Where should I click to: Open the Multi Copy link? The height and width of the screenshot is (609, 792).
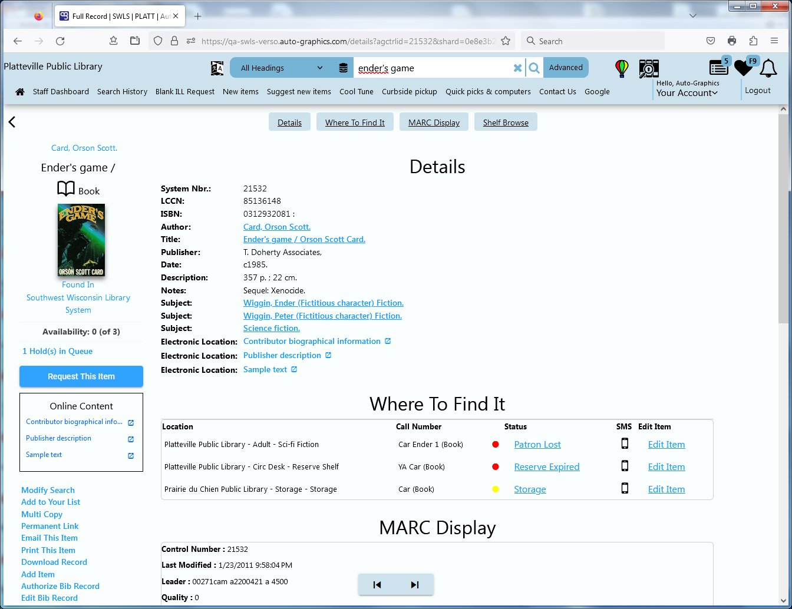pyautogui.click(x=42, y=515)
